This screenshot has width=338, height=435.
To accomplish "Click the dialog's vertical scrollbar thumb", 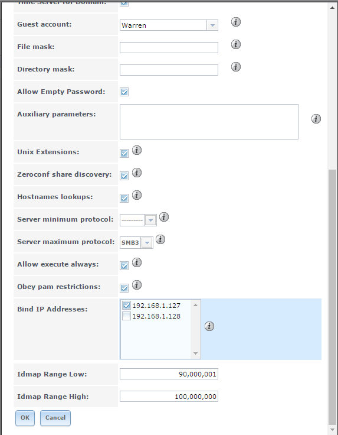I will coord(332,297).
